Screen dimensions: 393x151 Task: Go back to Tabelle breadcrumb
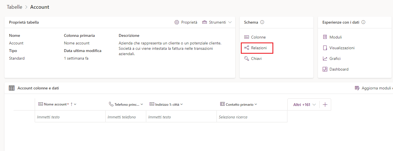click(x=14, y=7)
